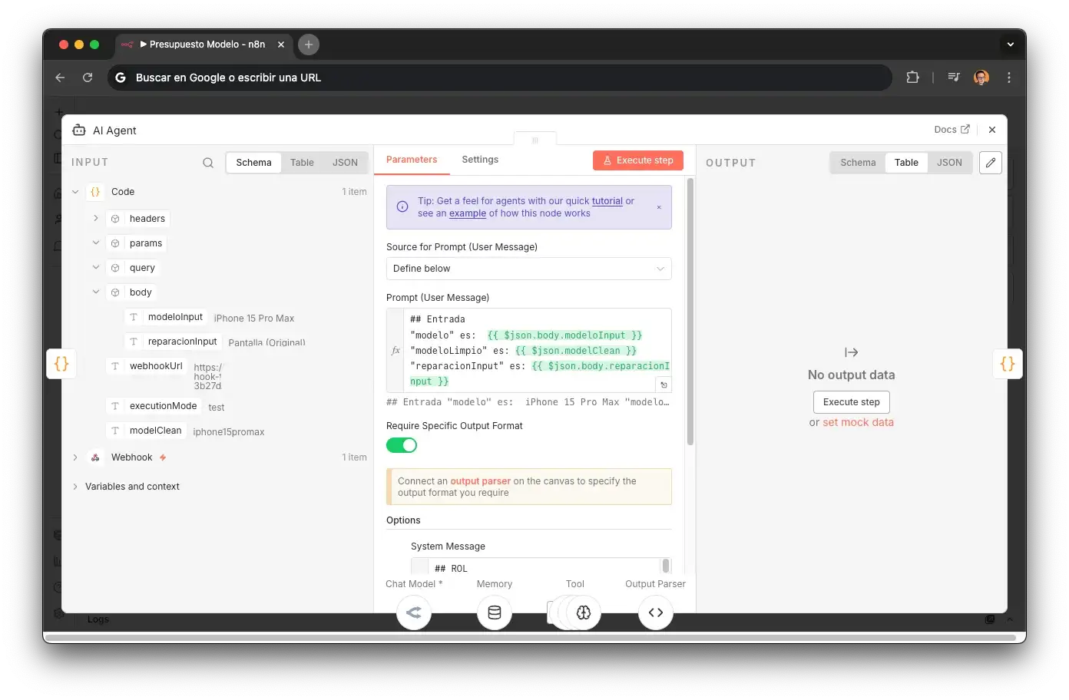
Task: Collapse the body tree item
Action: tap(95, 292)
